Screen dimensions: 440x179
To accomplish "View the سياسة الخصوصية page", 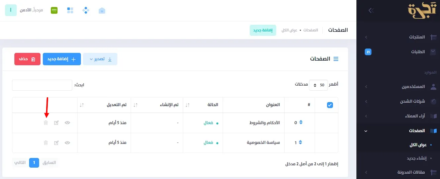I will (68, 143).
